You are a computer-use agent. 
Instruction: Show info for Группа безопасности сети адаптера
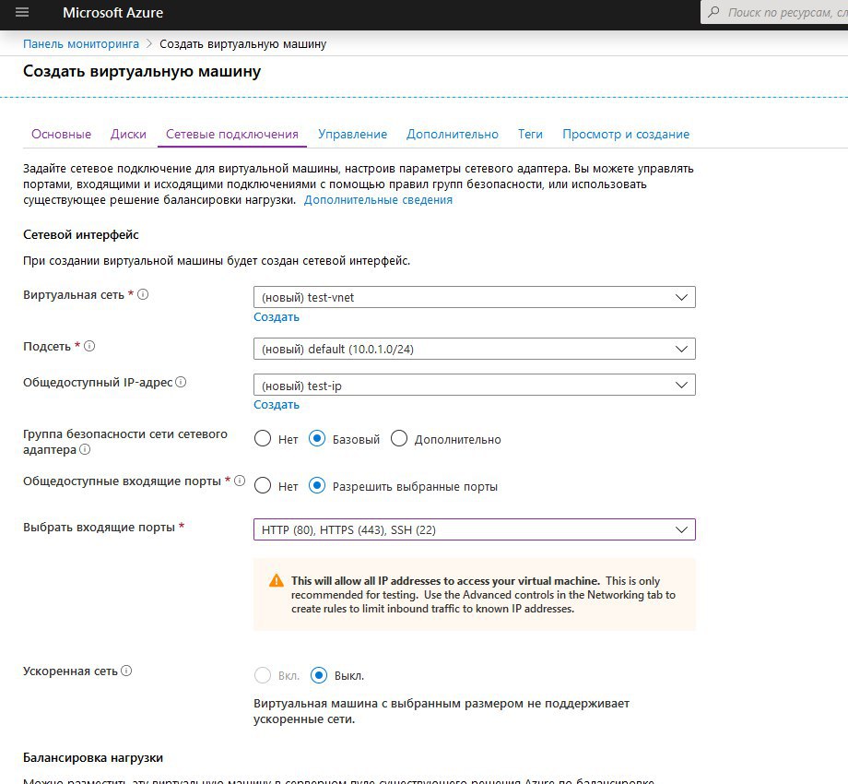(x=85, y=449)
